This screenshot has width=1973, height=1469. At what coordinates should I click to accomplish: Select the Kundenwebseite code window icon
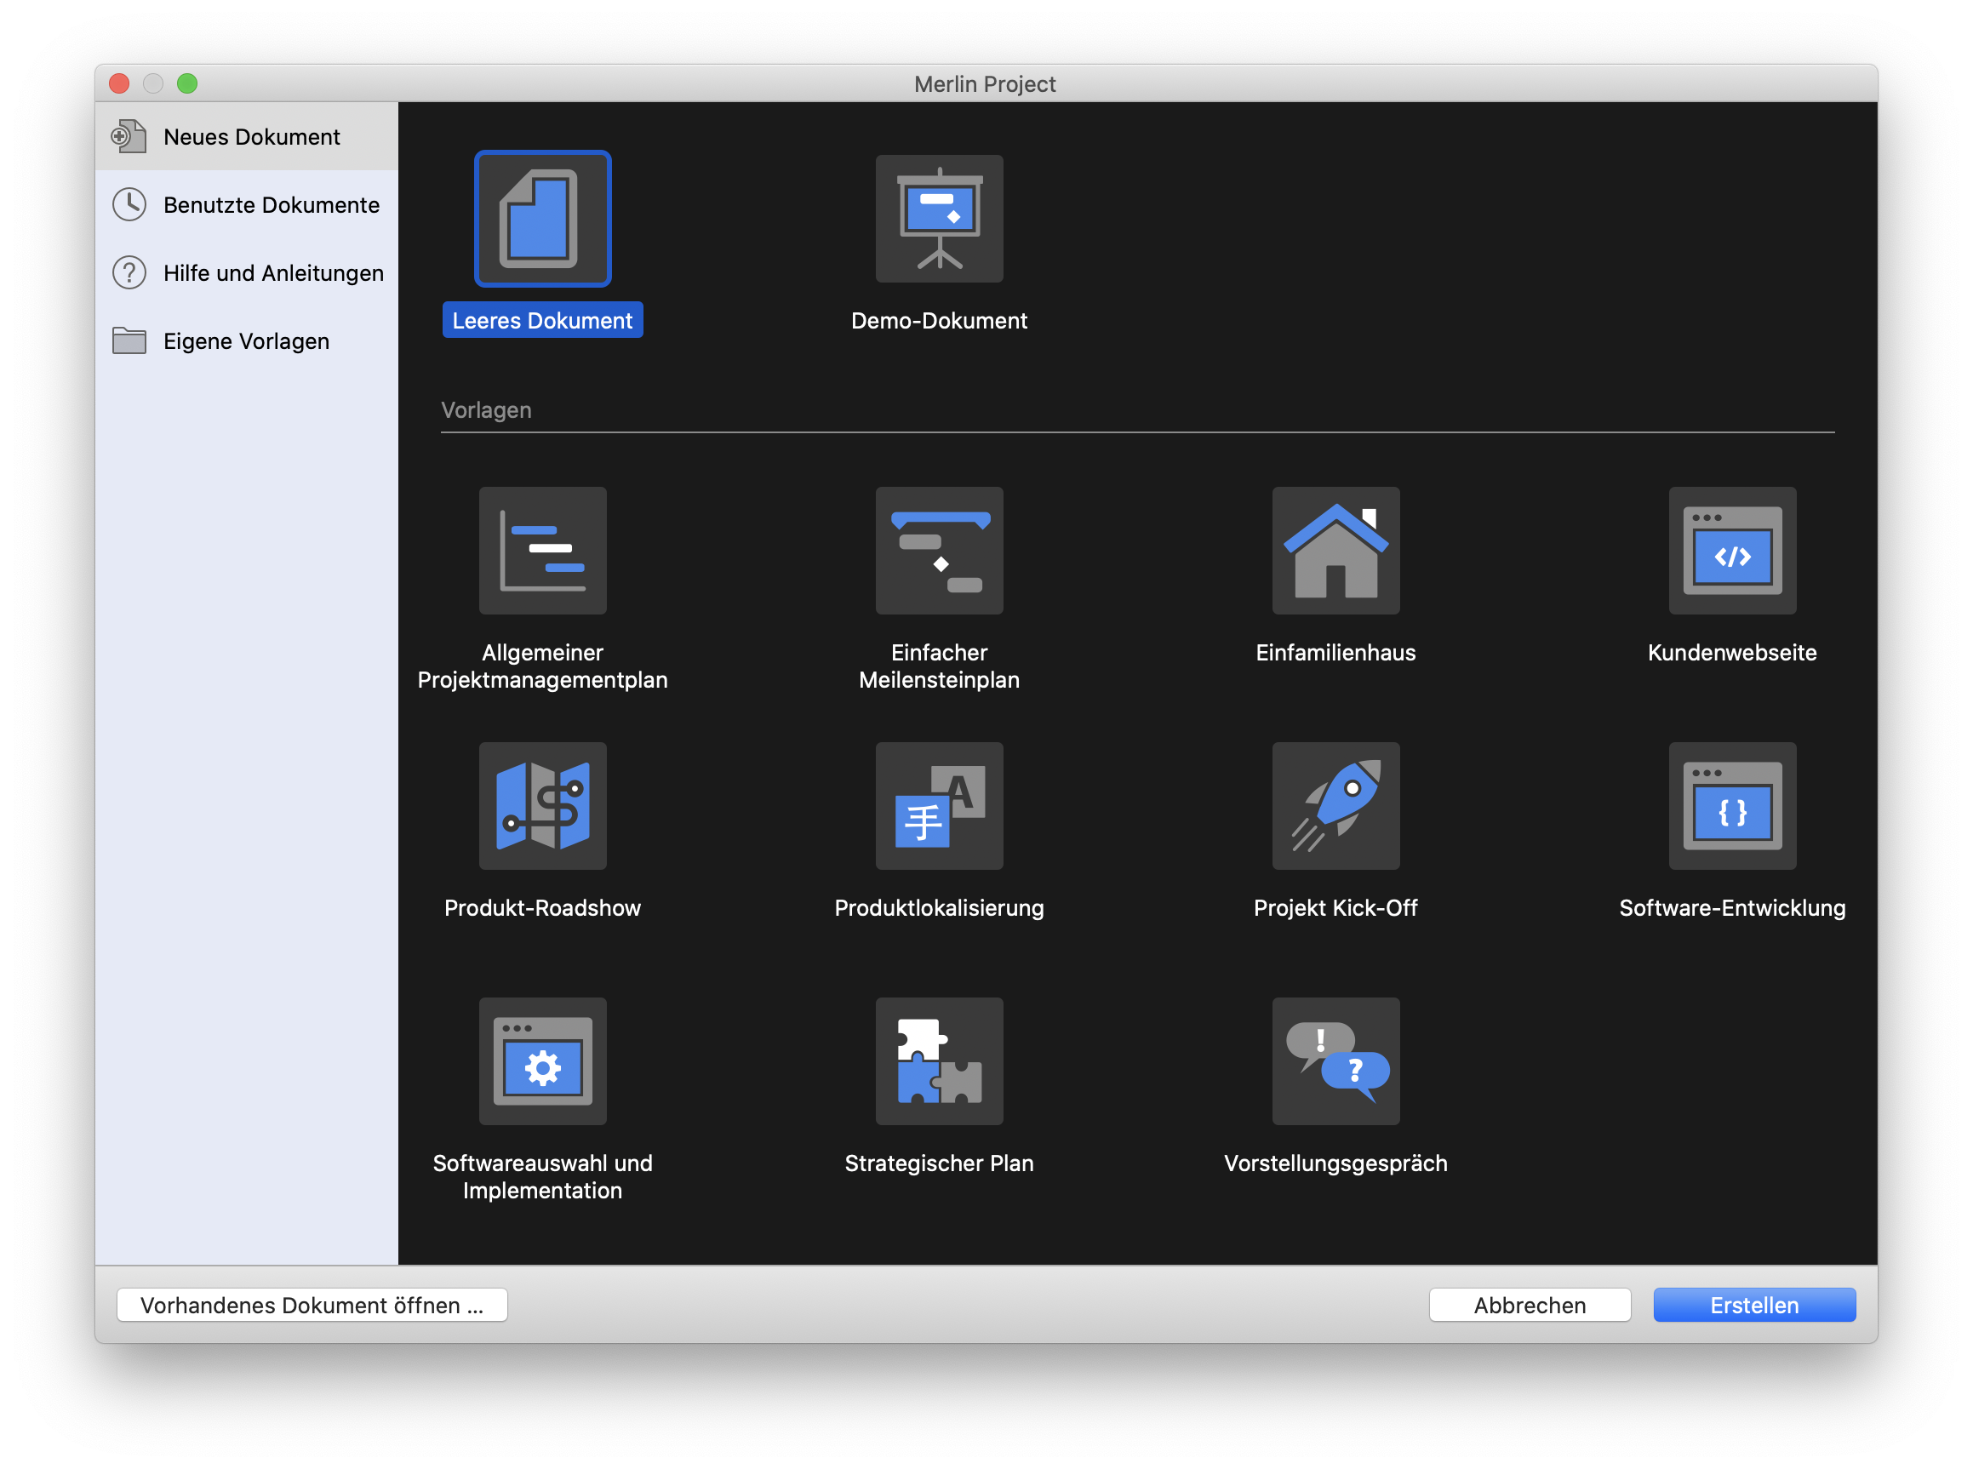coord(1732,551)
